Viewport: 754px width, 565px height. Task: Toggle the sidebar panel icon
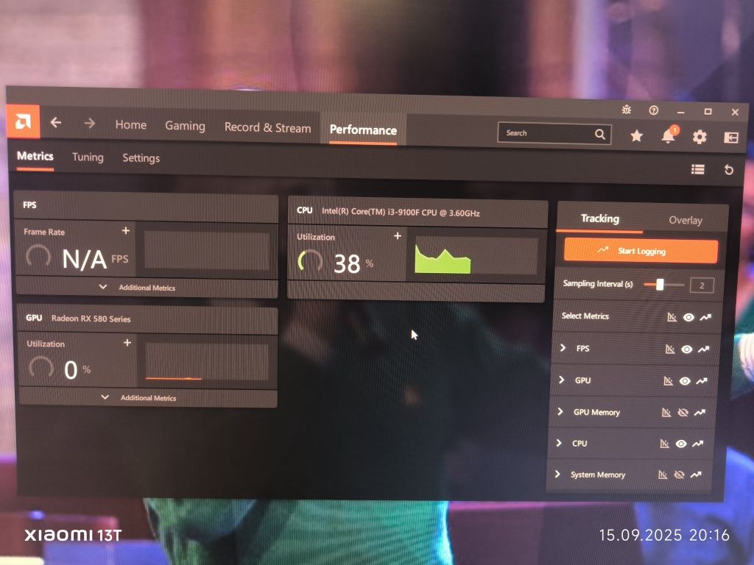click(731, 138)
